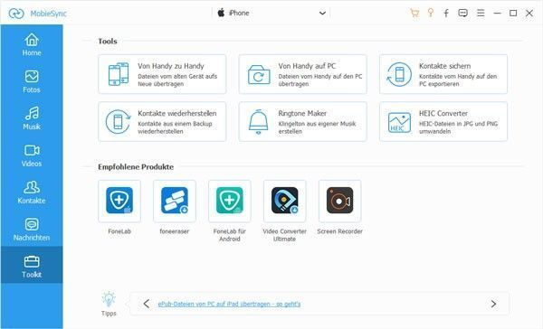Maximize the MobieSync window
543x329 pixels.
pos(513,14)
